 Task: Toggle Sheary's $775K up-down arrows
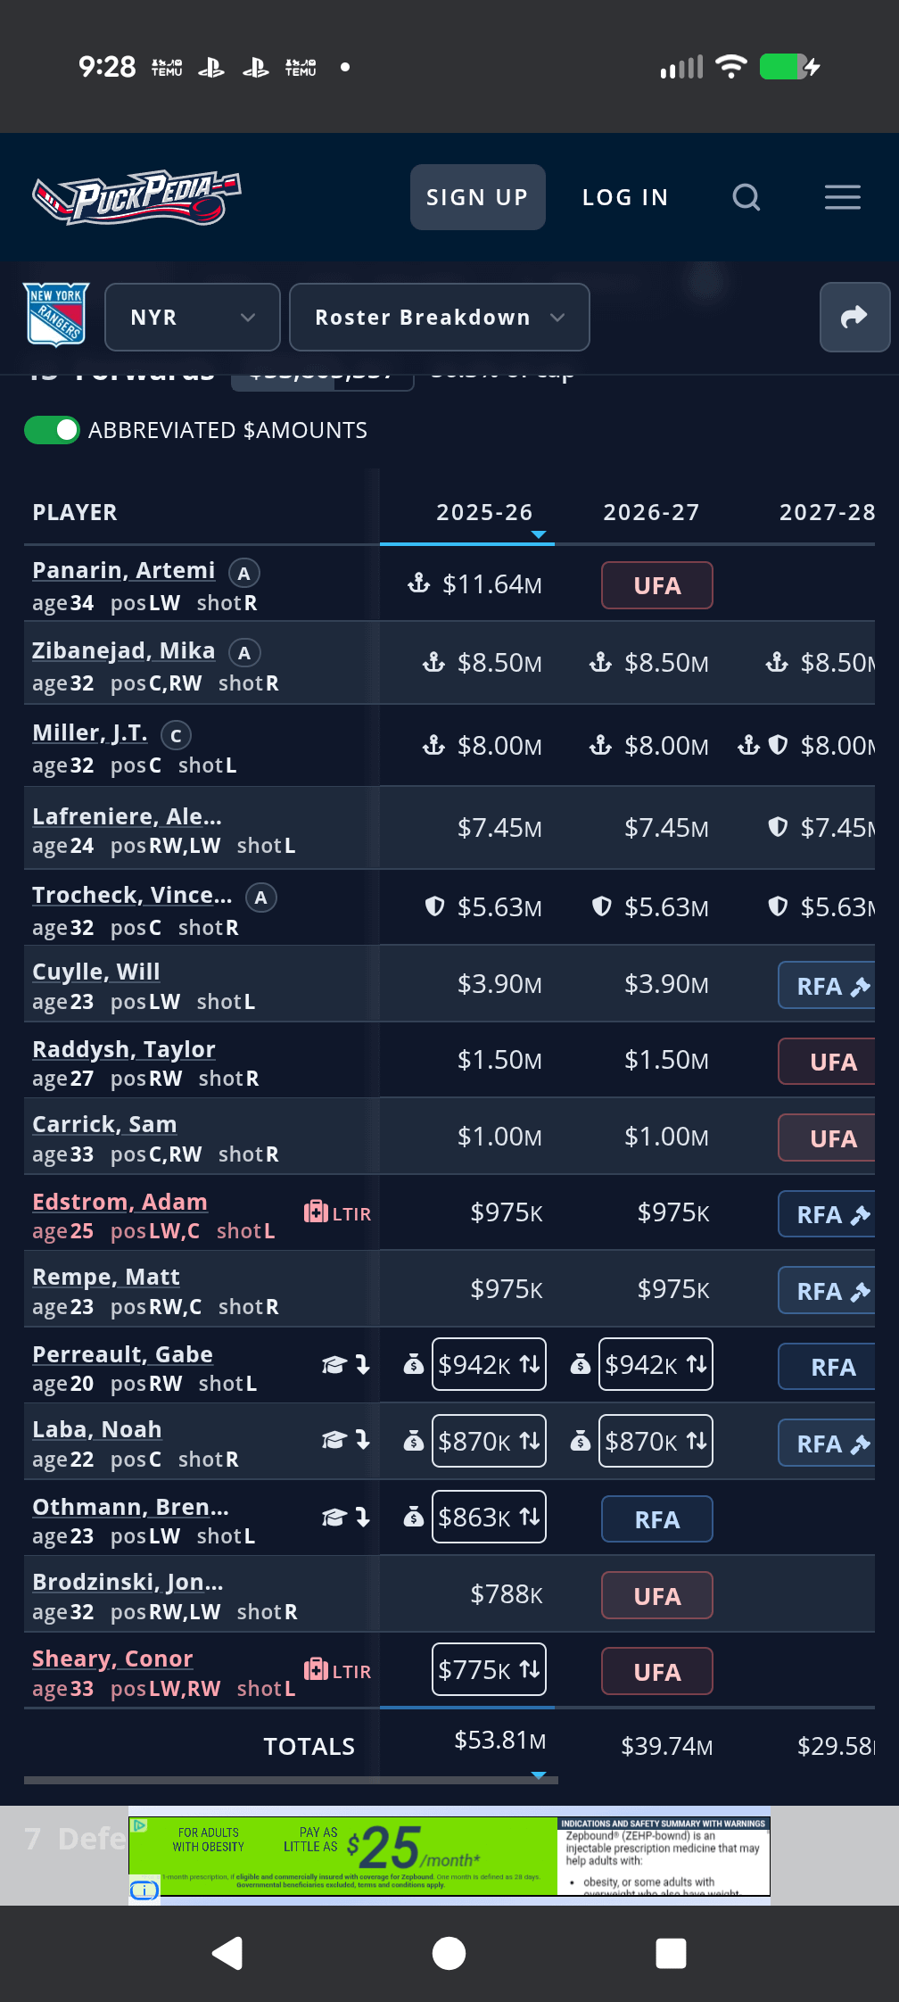(530, 1669)
